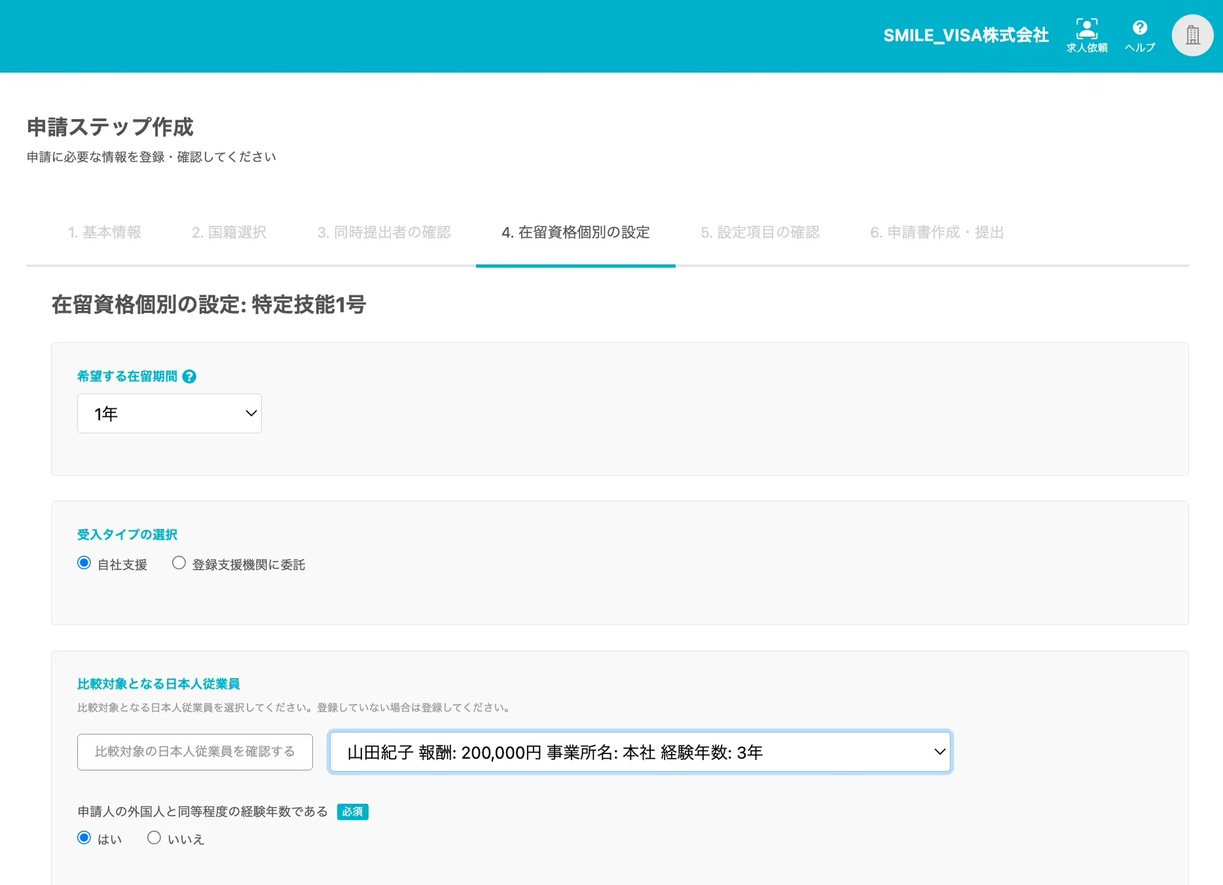Screen dimensions: 1223x885
Task: Select the 自社支援 radio option
Action: (x=84, y=563)
